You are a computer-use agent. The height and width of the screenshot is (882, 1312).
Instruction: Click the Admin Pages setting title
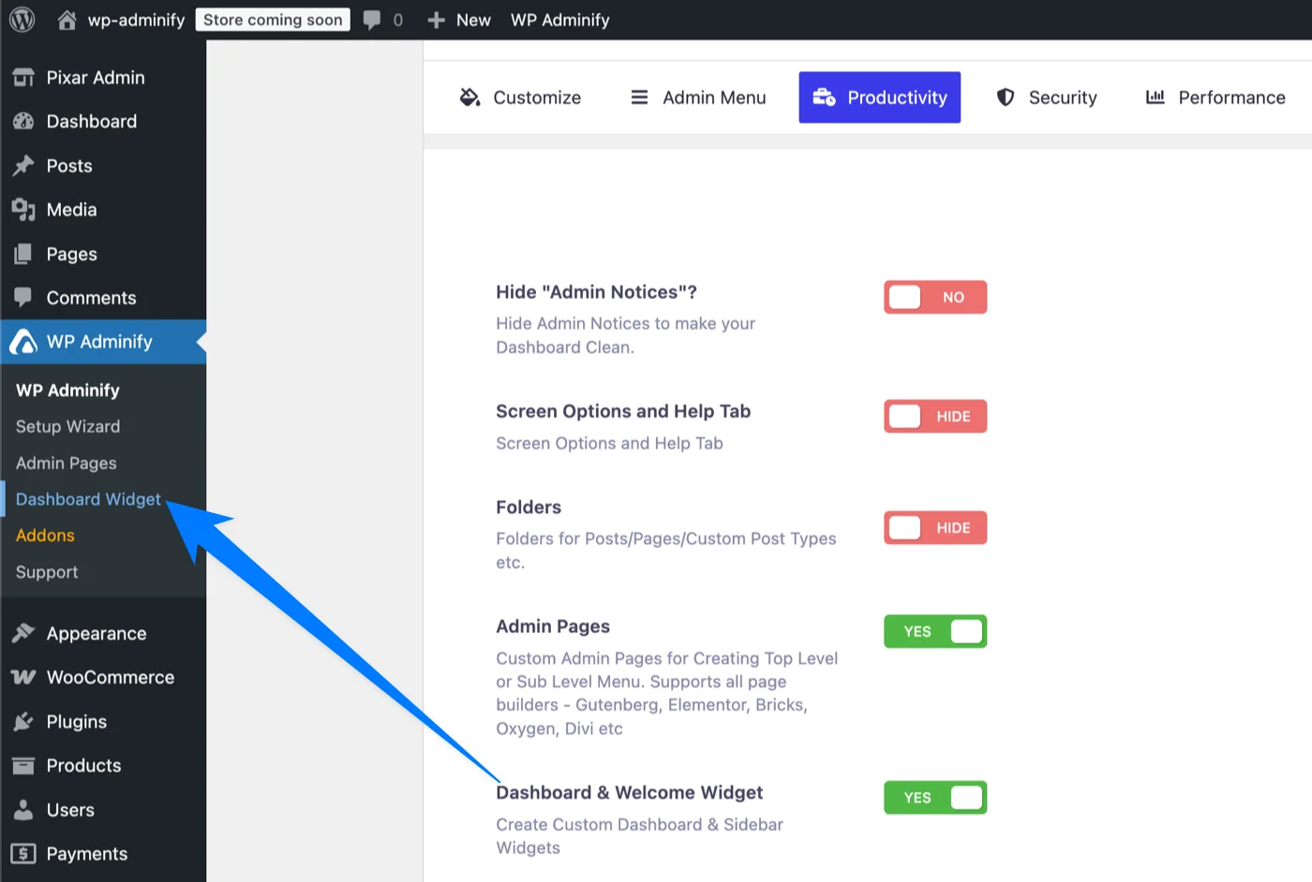553,626
